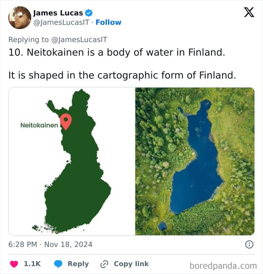Screen dimensions: 263x274
Task: Click the @JamesLucasIT handle under the name
Action: 62,22
